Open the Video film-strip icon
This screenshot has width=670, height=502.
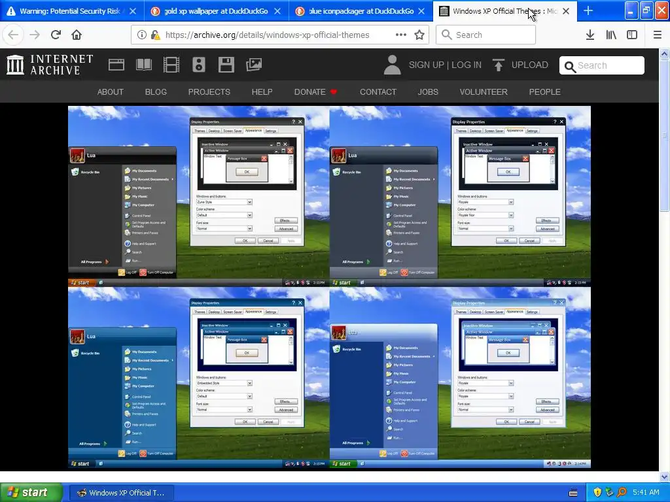pos(171,65)
